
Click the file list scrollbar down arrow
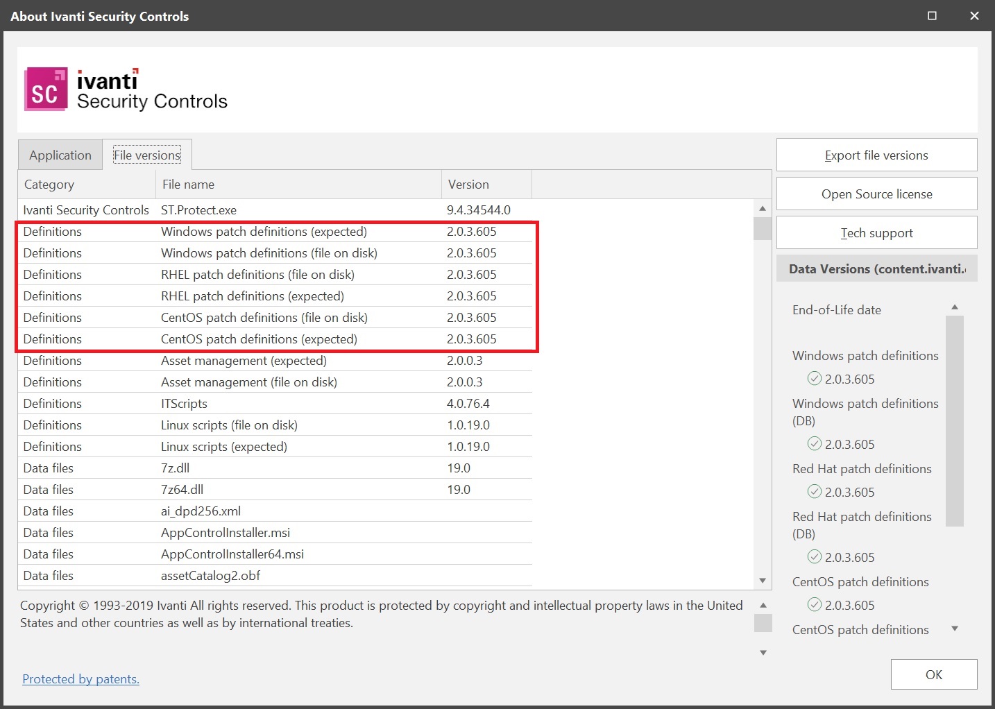click(x=762, y=580)
